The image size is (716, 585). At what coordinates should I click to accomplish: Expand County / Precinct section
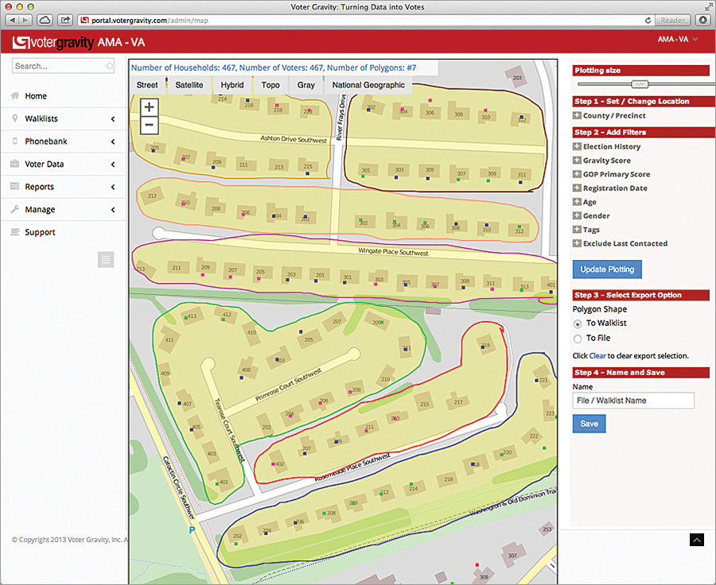(x=578, y=115)
